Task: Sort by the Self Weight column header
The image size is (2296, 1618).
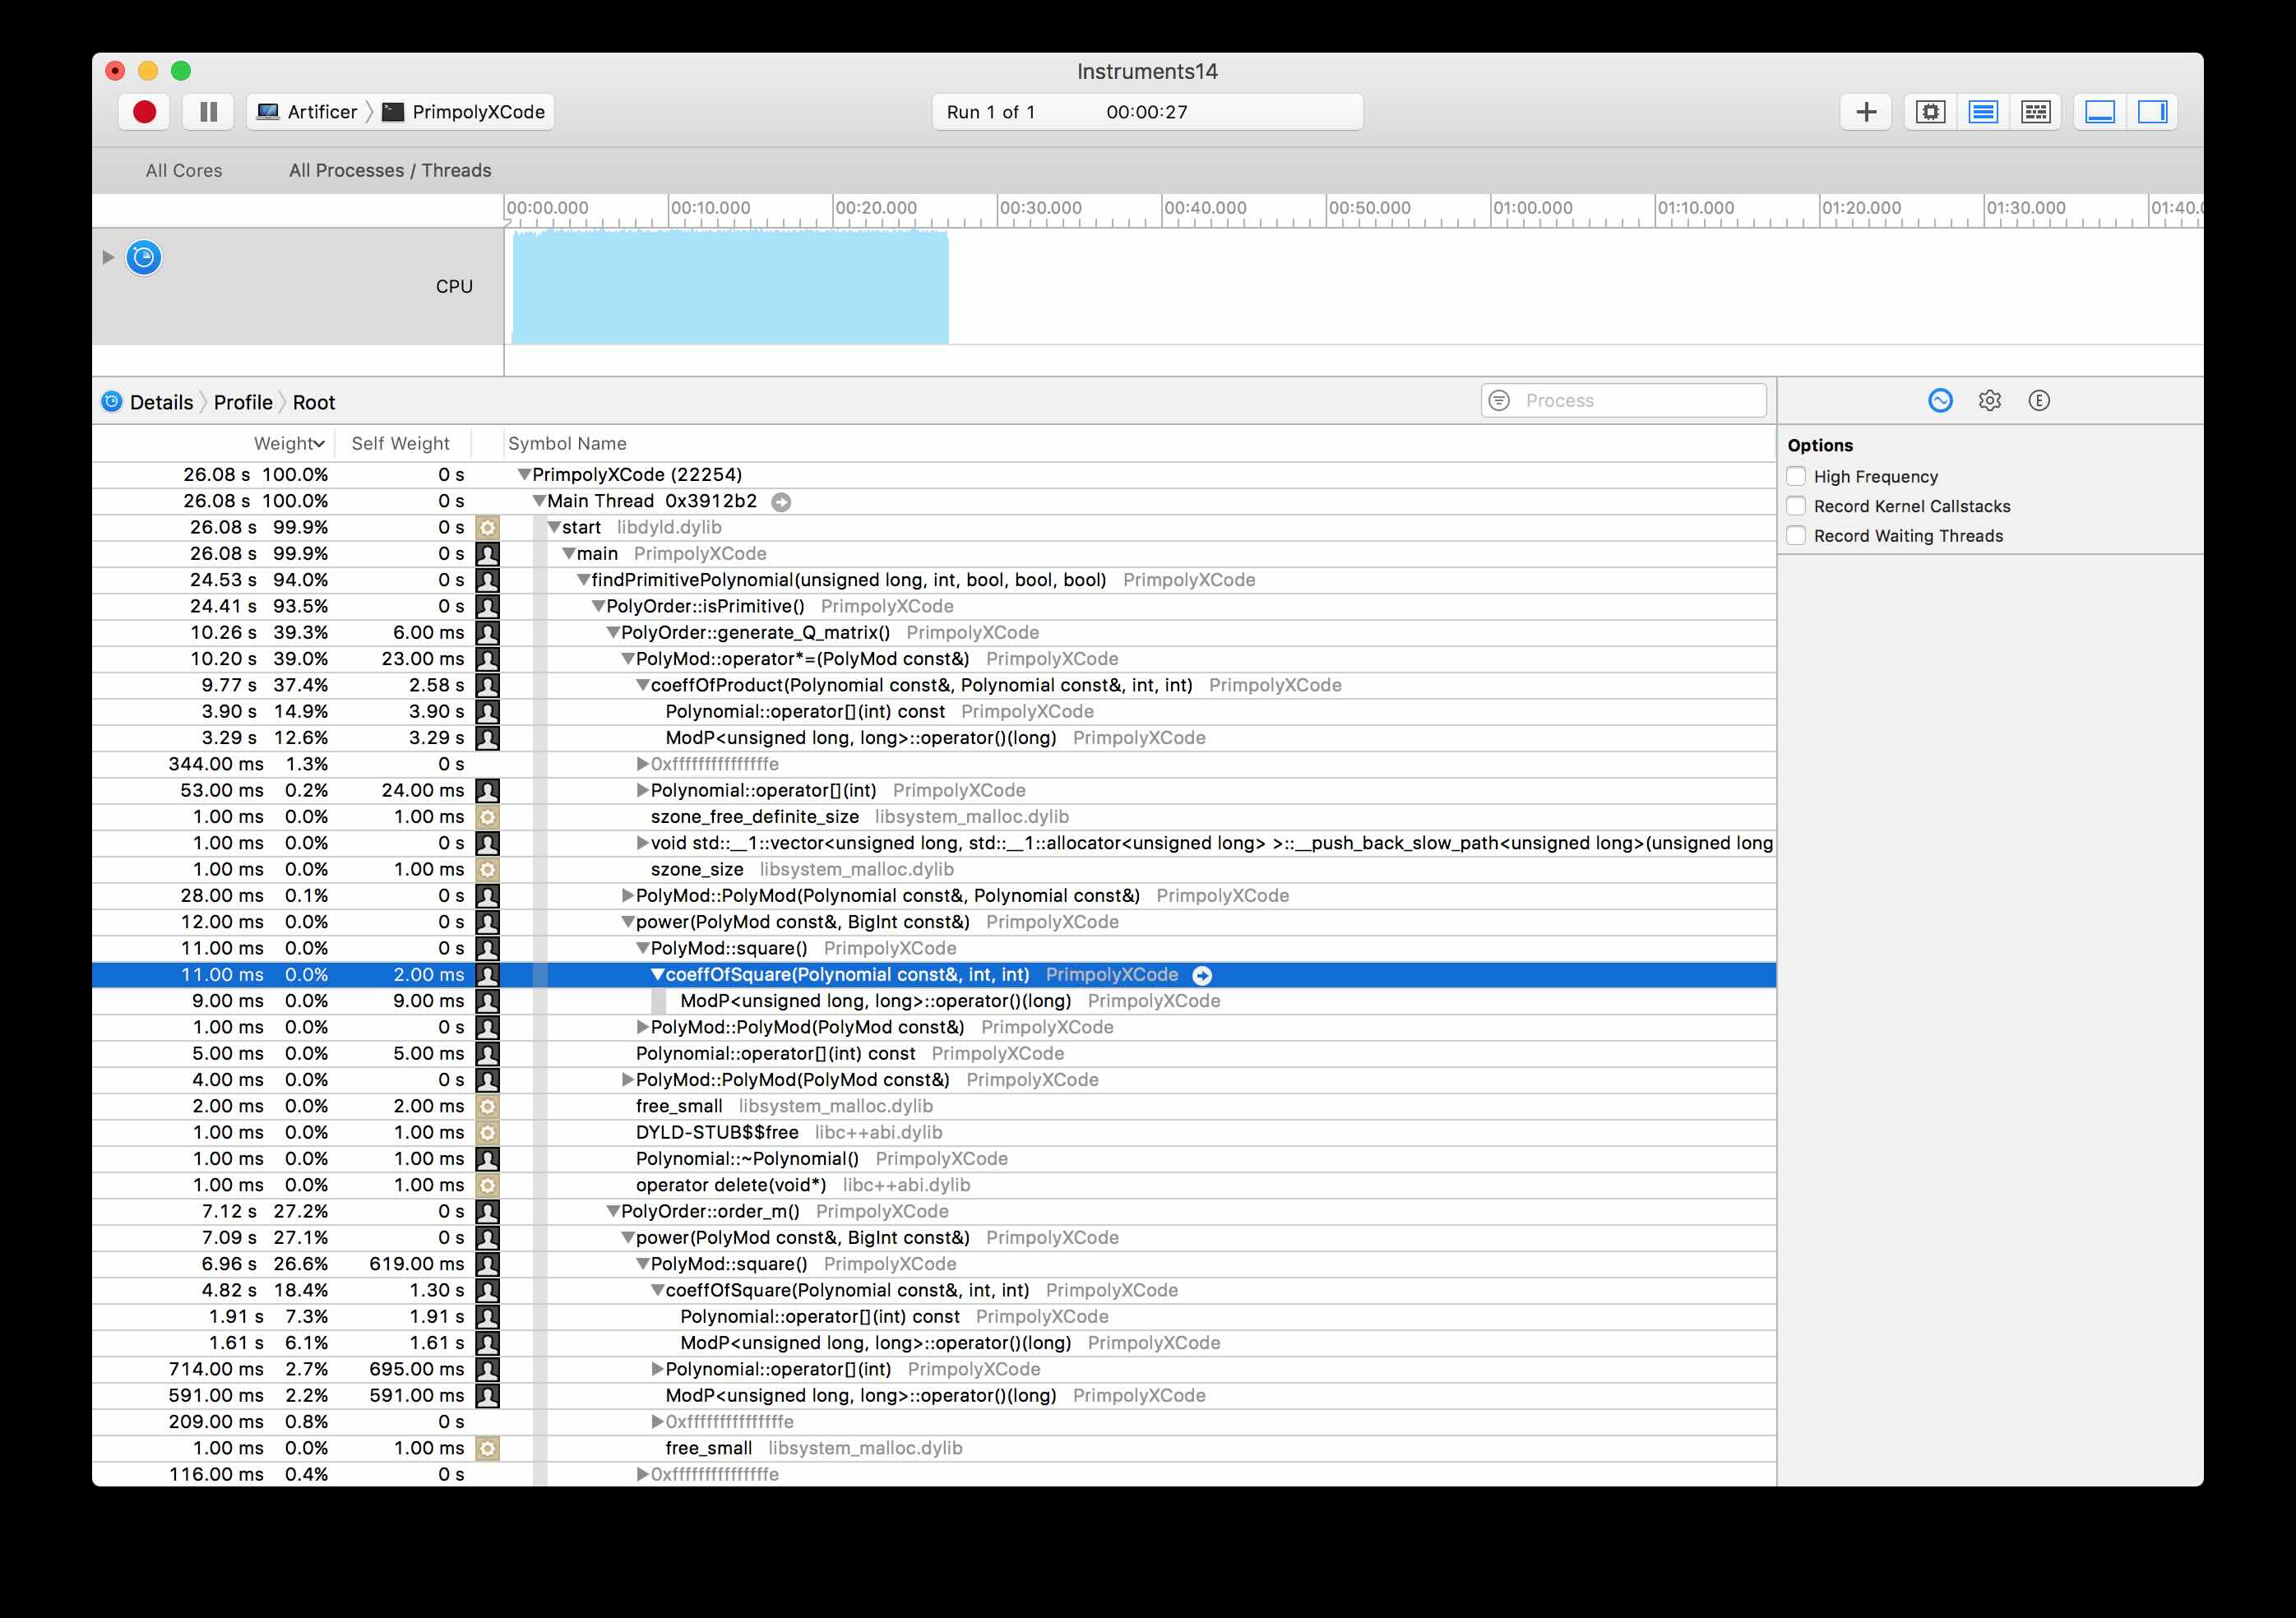Action: [x=400, y=443]
